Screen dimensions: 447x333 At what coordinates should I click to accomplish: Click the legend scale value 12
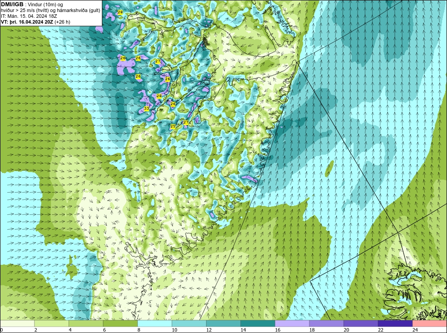pos(209,330)
